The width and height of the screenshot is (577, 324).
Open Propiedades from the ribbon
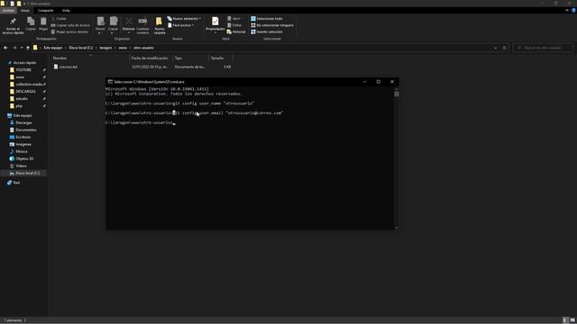215,24
